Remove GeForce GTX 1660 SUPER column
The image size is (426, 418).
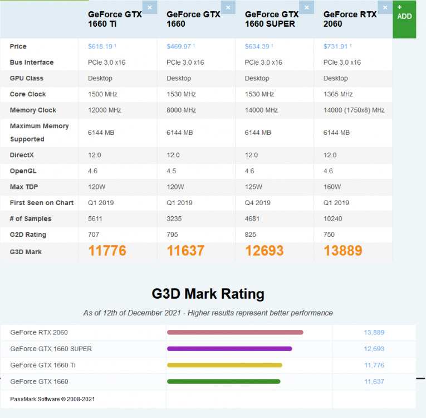[306, 7]
